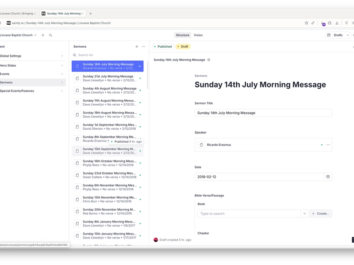Open the Book dropdown arrow

(304, 214)
